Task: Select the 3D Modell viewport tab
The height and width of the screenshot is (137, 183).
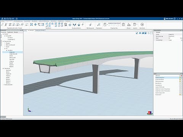Action: point(31,30)
